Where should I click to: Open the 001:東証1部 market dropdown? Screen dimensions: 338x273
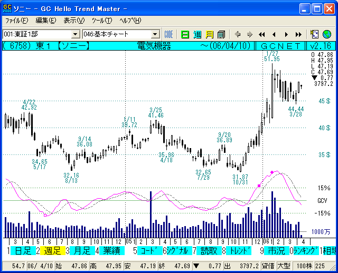(x=75, y=34)
